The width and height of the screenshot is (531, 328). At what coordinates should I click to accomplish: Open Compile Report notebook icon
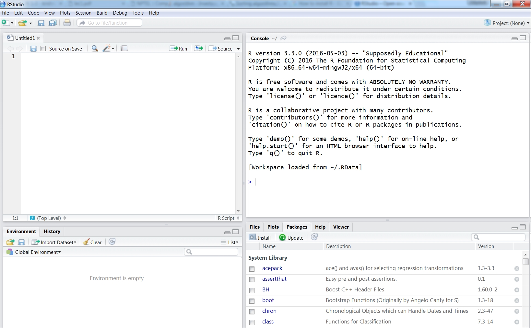tap(124, 49)
